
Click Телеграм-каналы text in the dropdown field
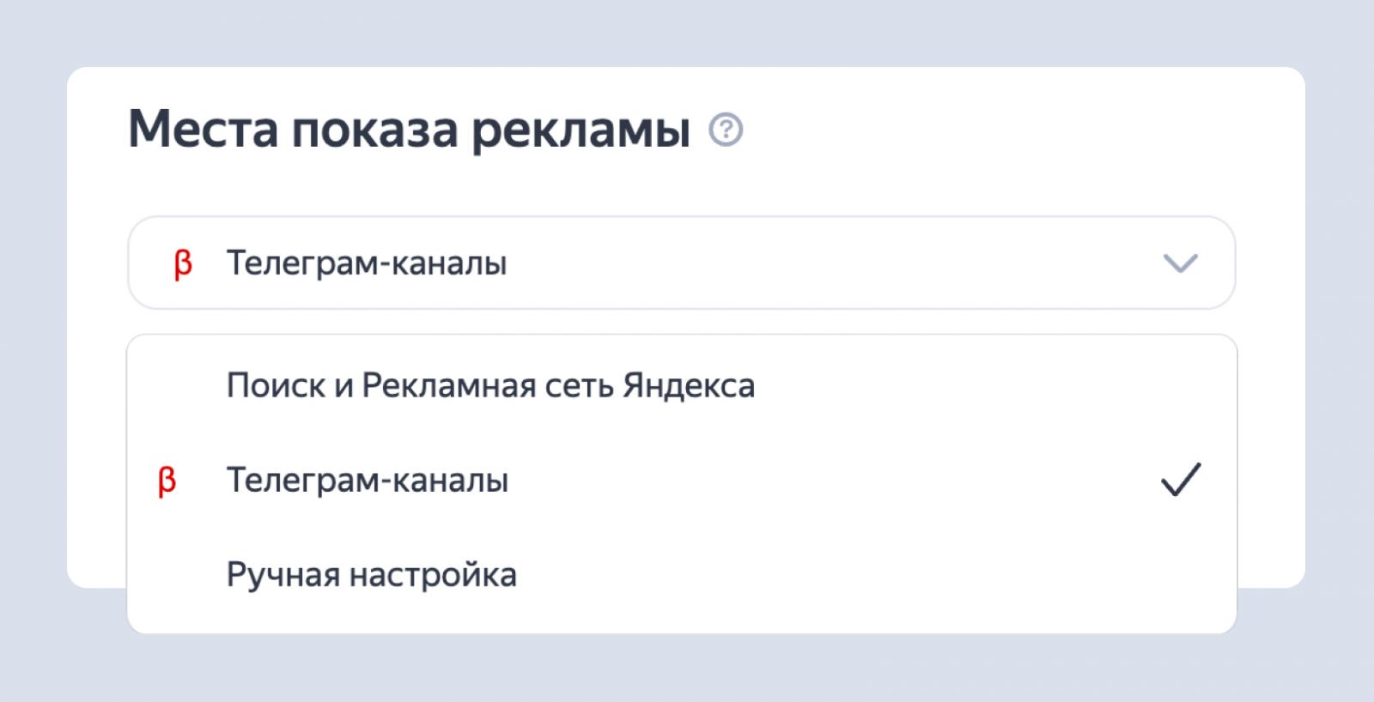(367, 263)
